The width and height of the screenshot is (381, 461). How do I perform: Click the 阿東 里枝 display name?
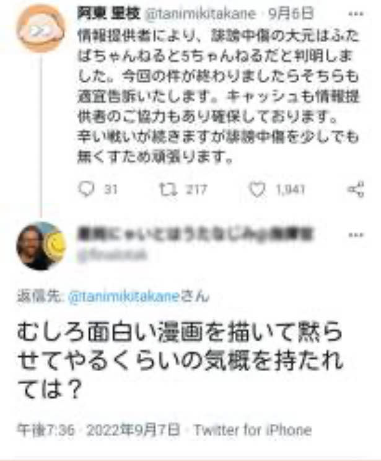point(109,14)
